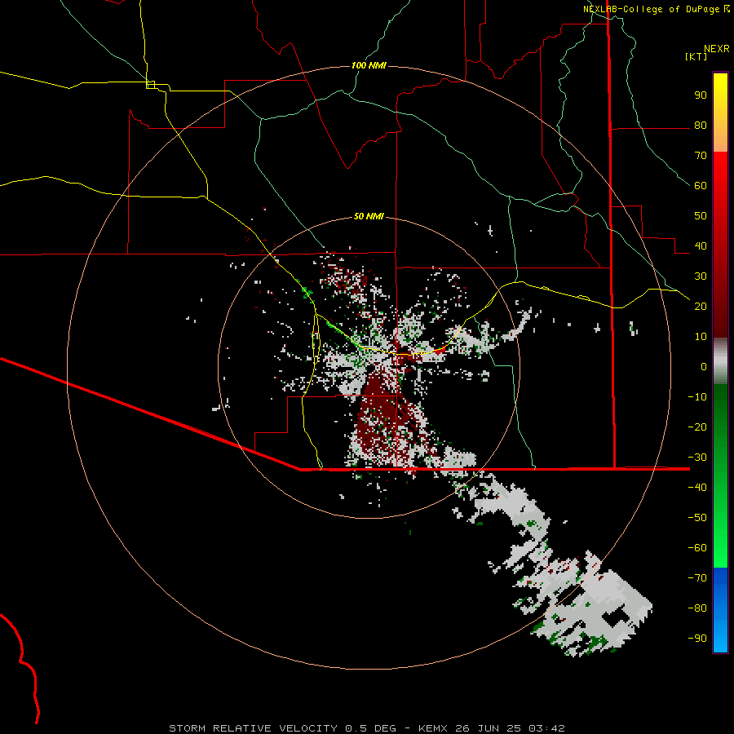Click the '-10' value on the velocity scale

click(x=697, y=397)
